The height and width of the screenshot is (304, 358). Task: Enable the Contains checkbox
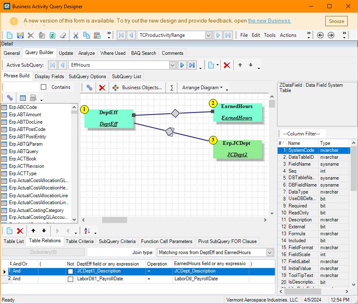click(x=44, y=87)
